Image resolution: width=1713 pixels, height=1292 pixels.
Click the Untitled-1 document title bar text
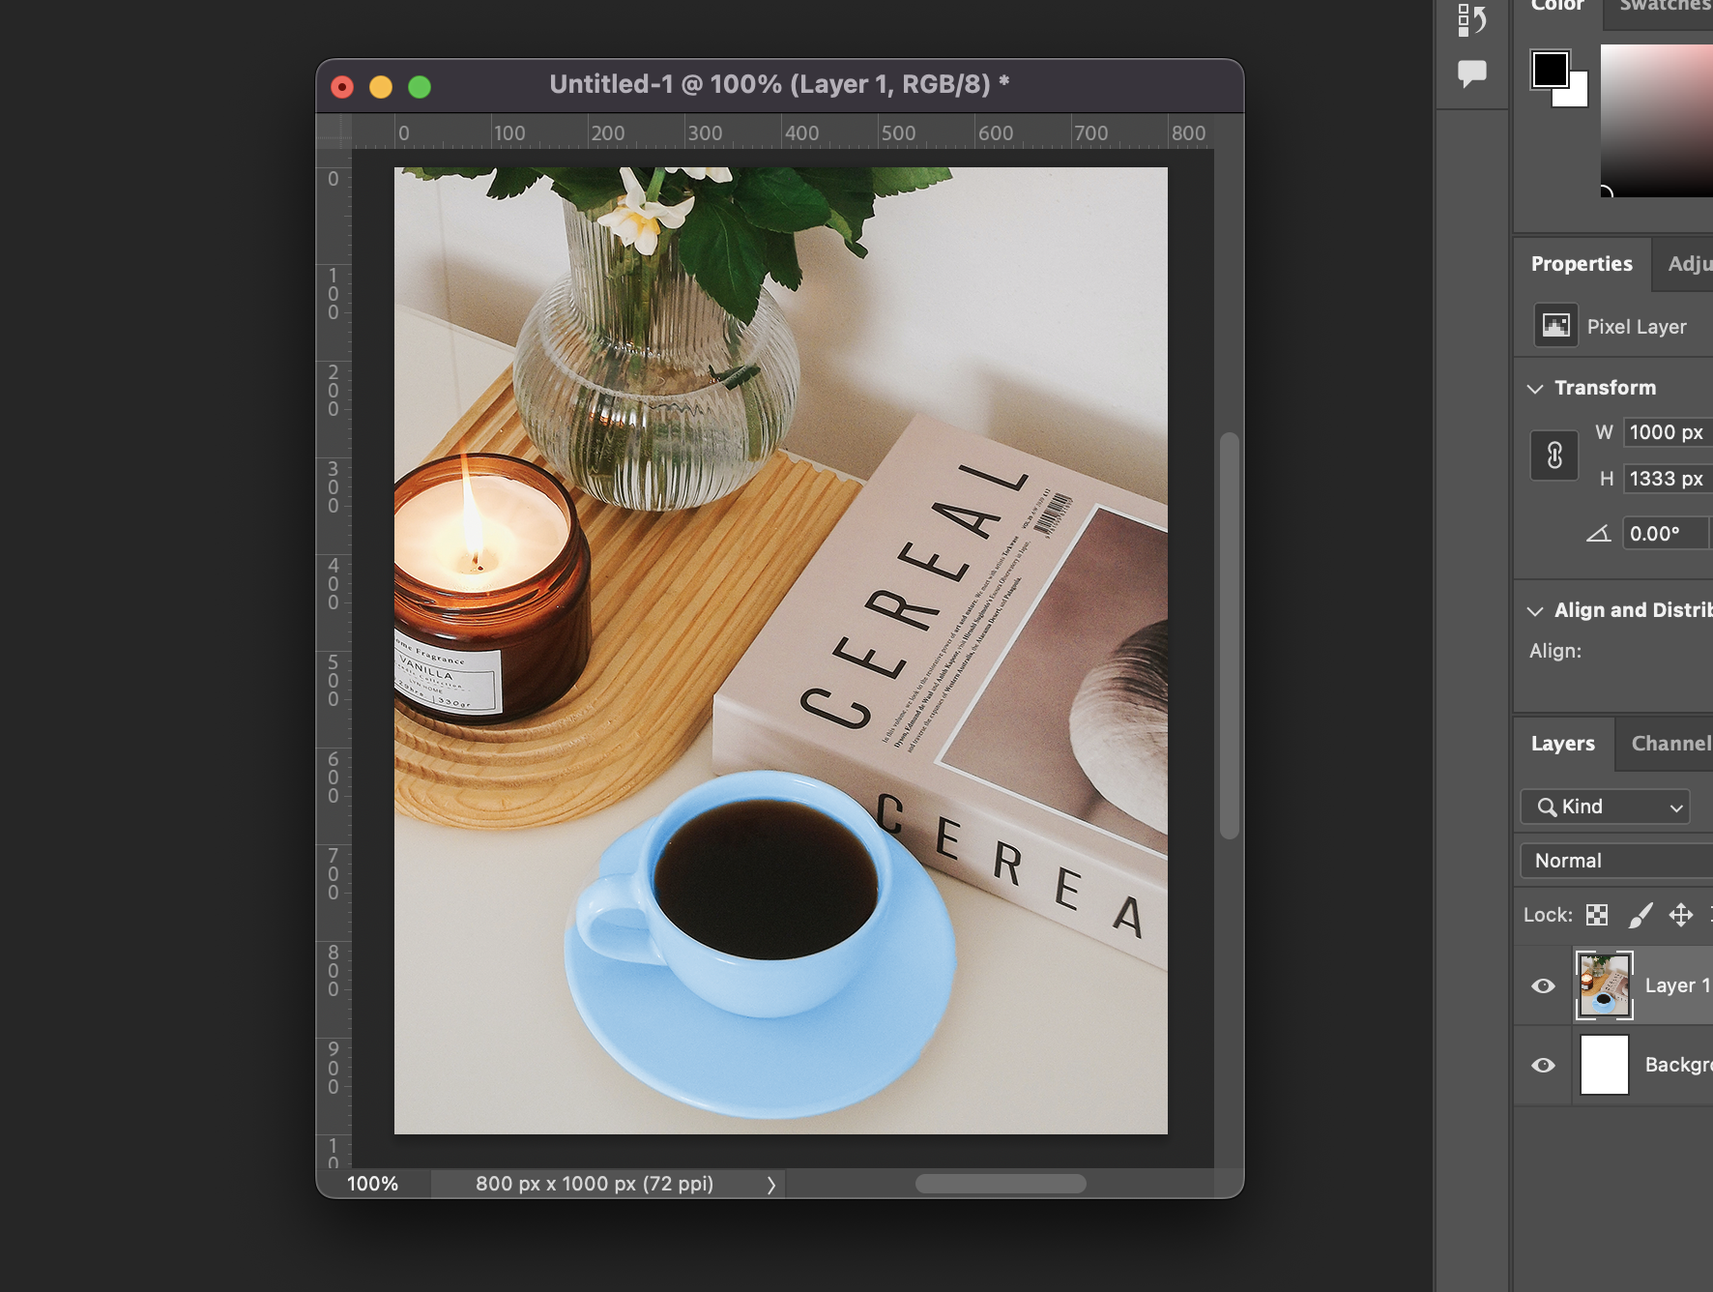pos(779,84)
